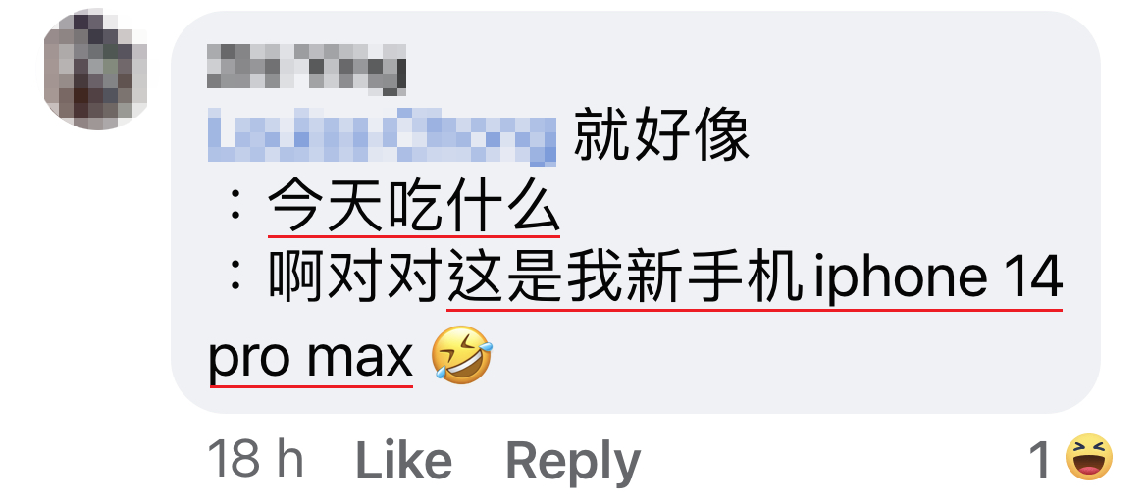1148x503 pixels.
Task: Open the blue blurred tagged-user mention link
Action: (383, 136)
